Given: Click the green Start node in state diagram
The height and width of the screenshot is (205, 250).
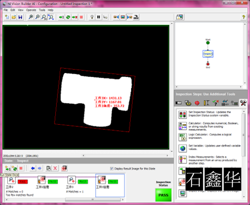Looking at the screenshot, I should pyautogui.click(x=208, y=43).
